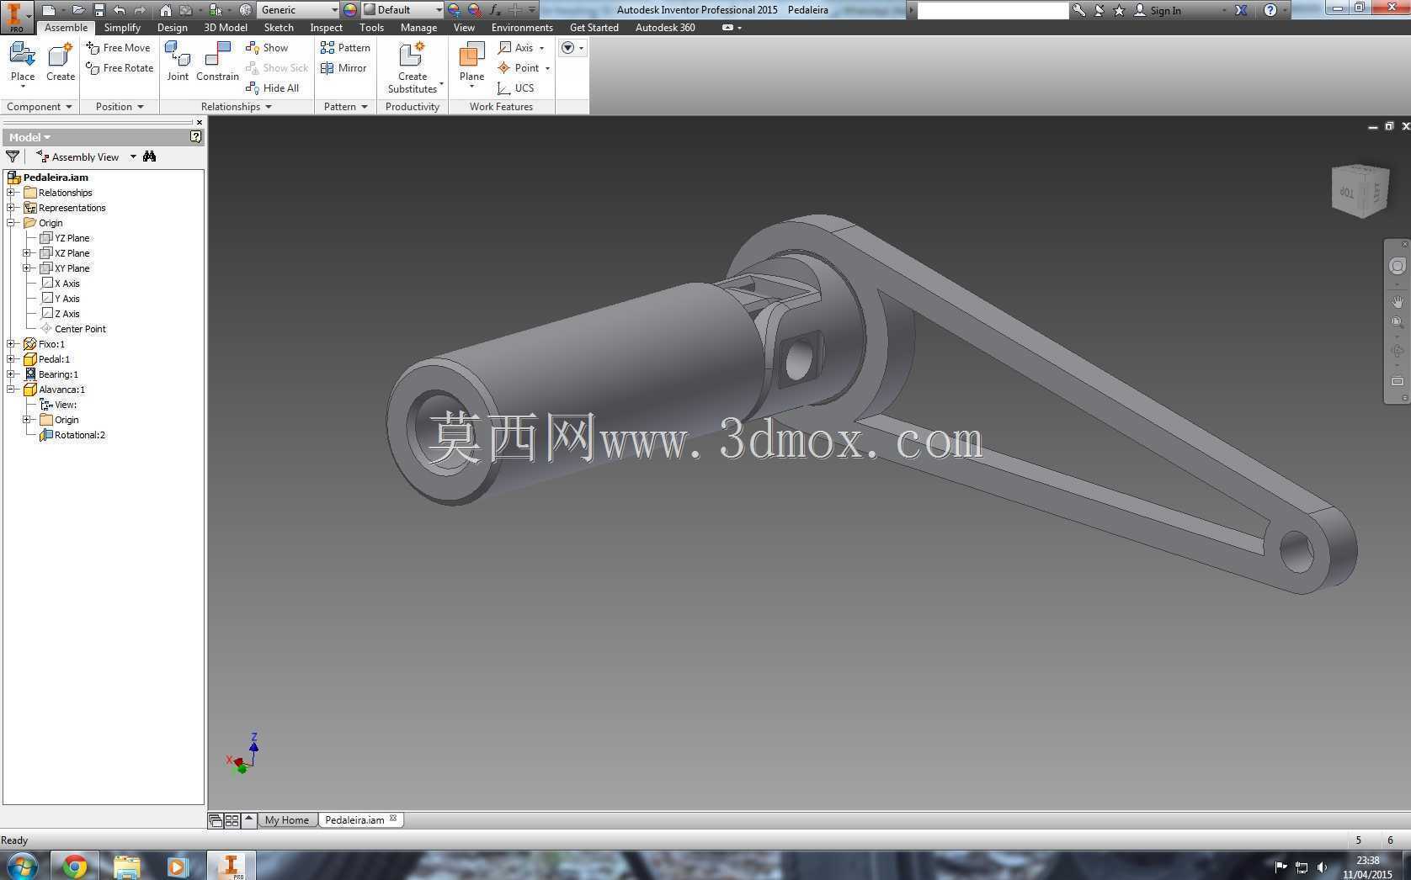Open the Inventor application menu button
Screen dimensions: 1411x880
16,16
